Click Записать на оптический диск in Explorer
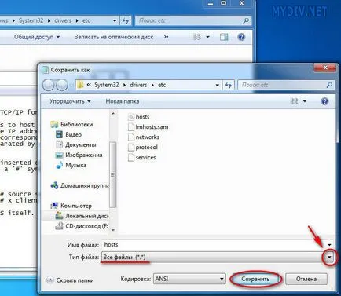The width and height of the screenshot is (341, 296). (x=114, y=37)
